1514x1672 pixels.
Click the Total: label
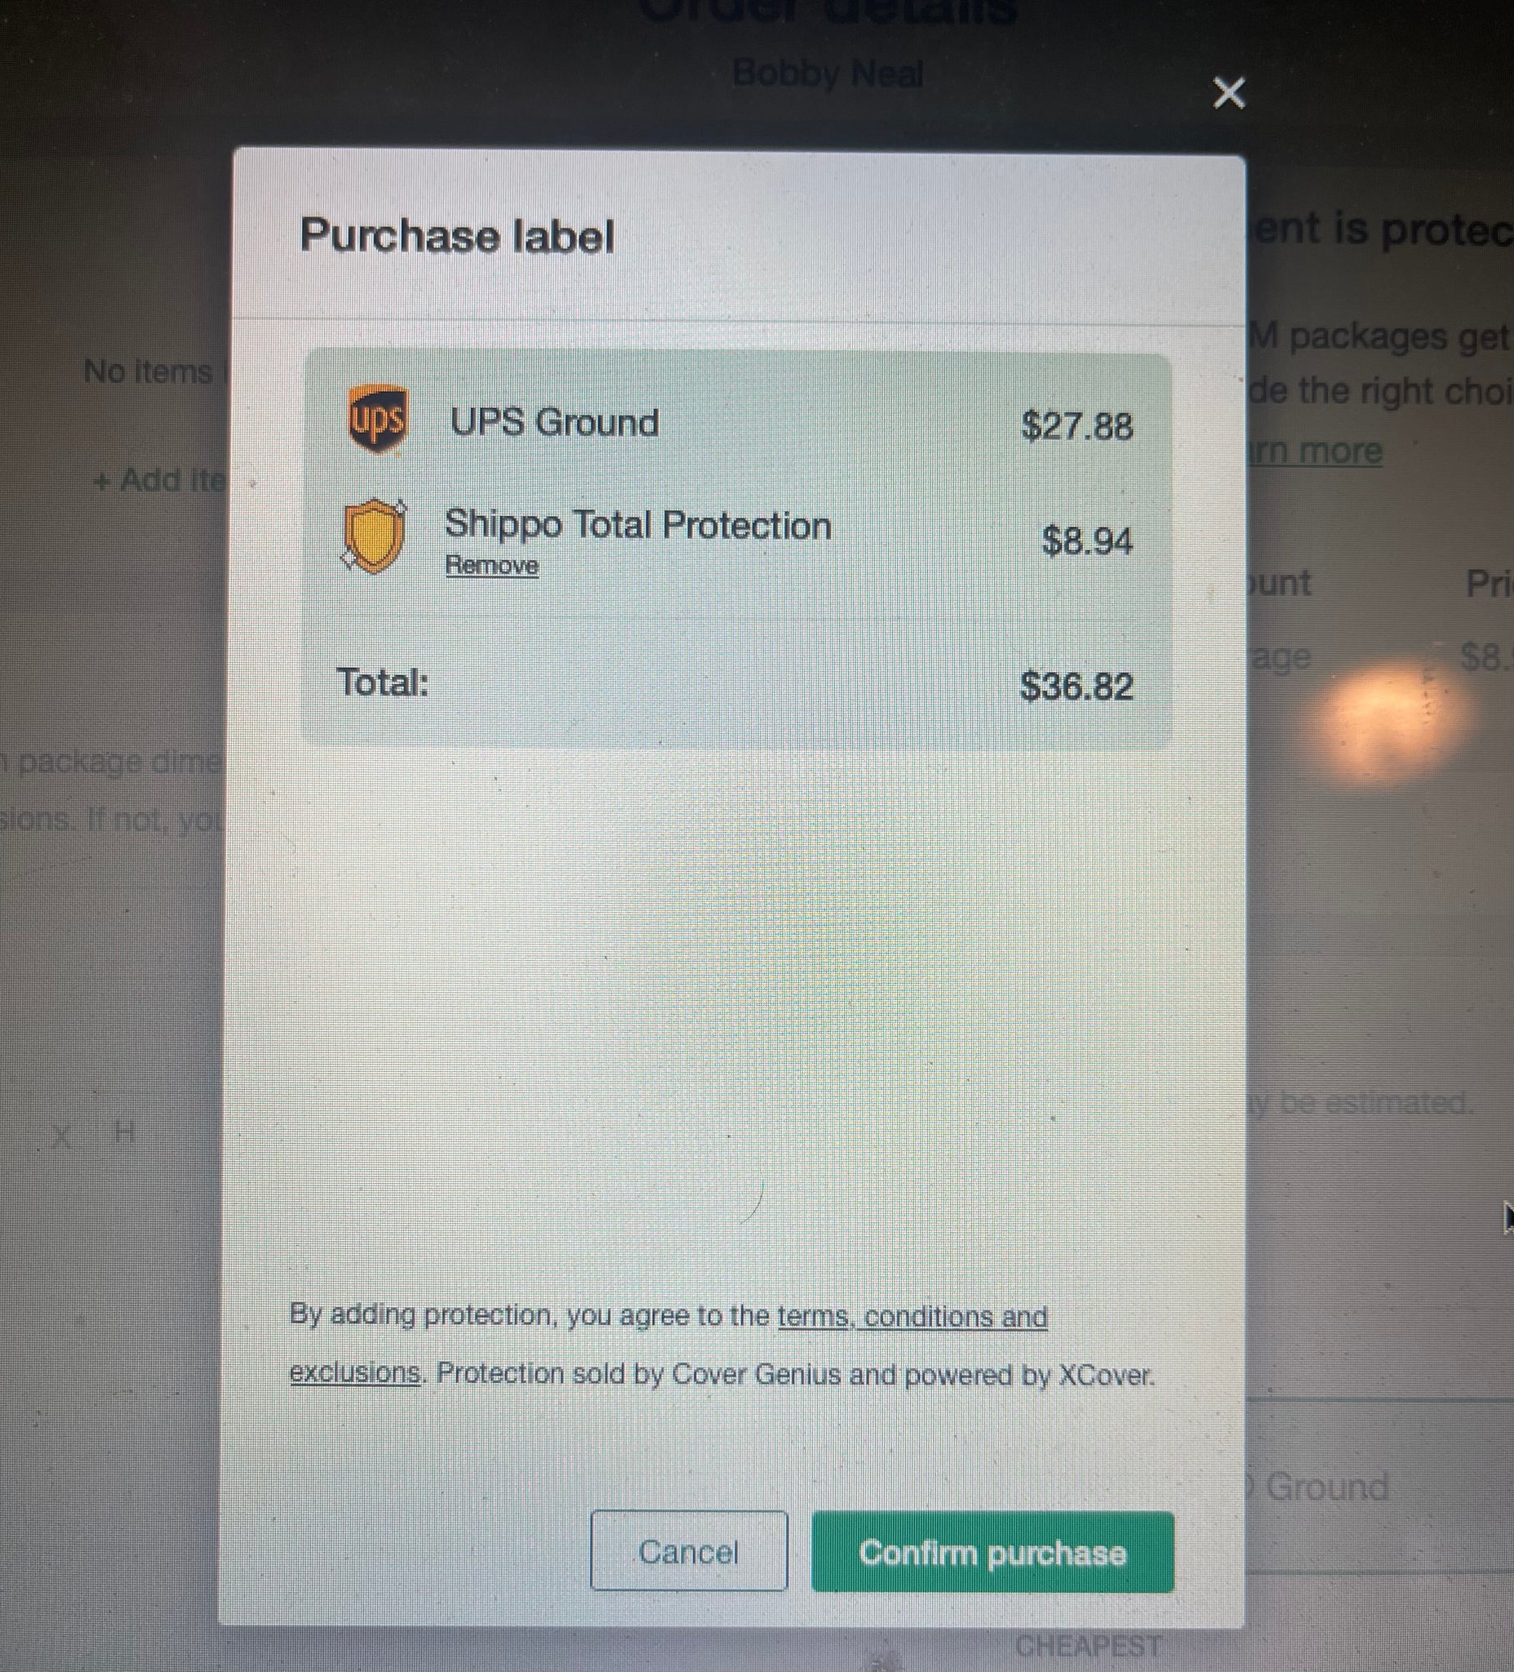click(383, 683)
